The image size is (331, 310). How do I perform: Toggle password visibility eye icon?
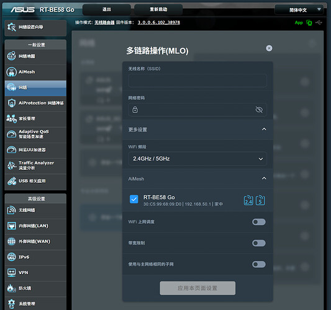pos(259,110)
